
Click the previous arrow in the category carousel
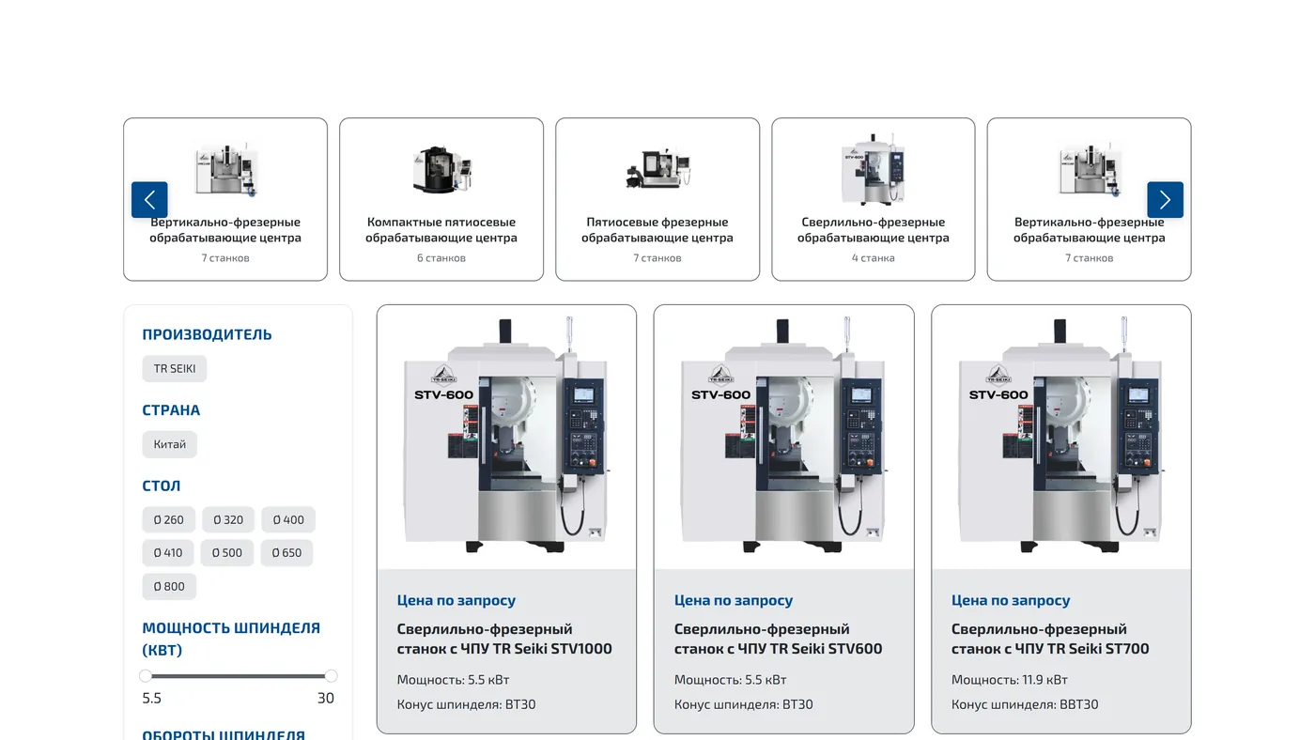(x=149, y=200)
